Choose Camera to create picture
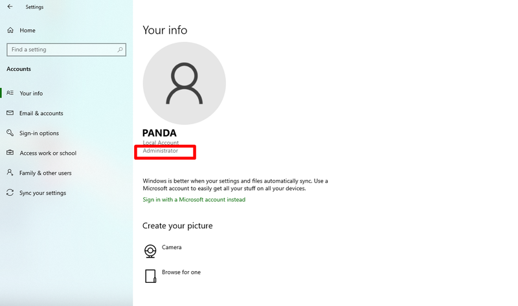The height and width of the screenshot is (306, 518). click(x=172, y=247)
